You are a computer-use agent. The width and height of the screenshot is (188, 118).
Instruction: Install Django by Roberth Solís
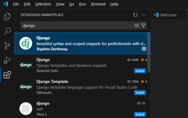[140, 71]
